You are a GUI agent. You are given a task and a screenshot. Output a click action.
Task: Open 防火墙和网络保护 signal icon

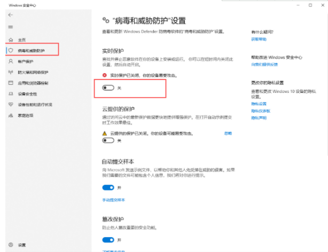pos(11,72)
